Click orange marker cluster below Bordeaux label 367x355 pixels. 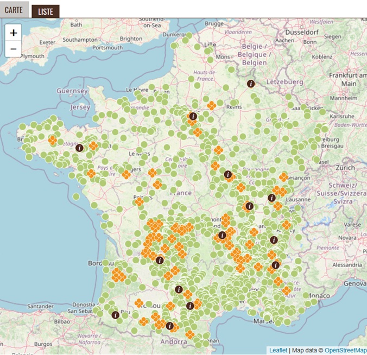[118, 275]
